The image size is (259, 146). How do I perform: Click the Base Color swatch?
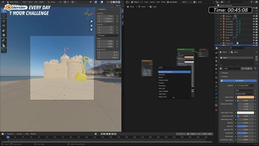[246, 97]
